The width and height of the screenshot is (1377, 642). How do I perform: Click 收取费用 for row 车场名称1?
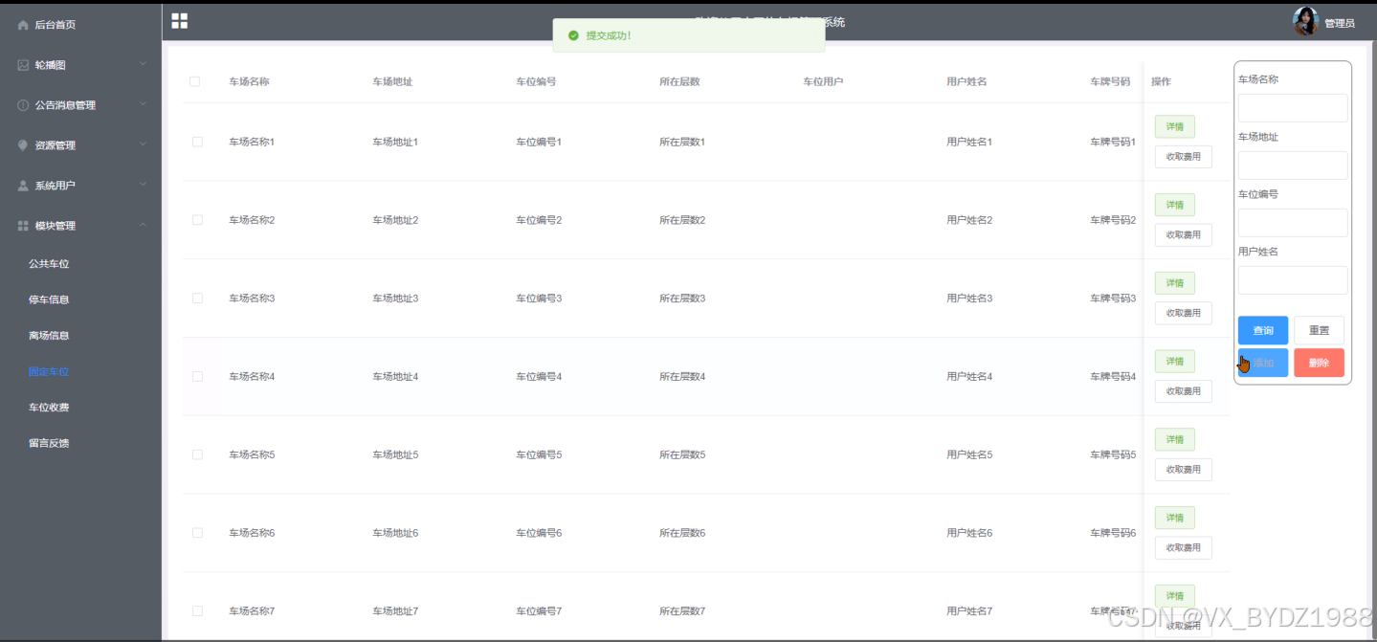(x=1184, y=157)
